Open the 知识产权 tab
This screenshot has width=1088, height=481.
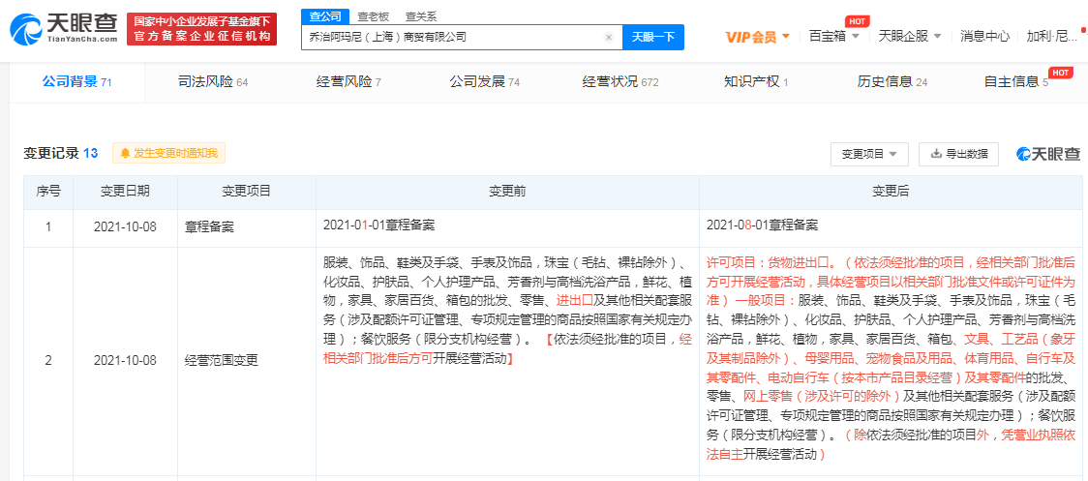[756, 82]
